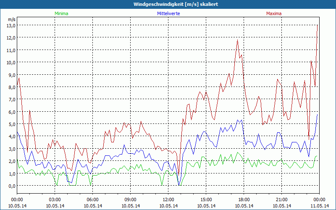The width and height of the screenshot is (336, 210).
Task: Click the 11.05.14 date label
Action: 320,206
